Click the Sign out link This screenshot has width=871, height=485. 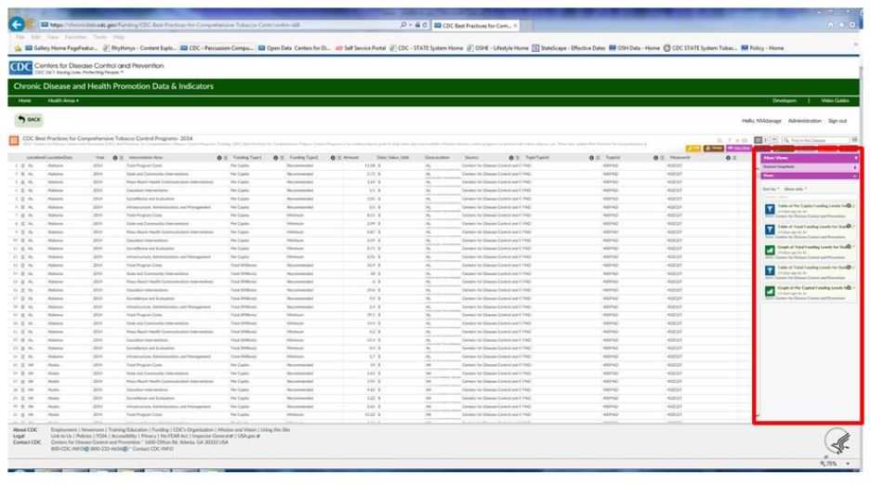tap(837, 121)
